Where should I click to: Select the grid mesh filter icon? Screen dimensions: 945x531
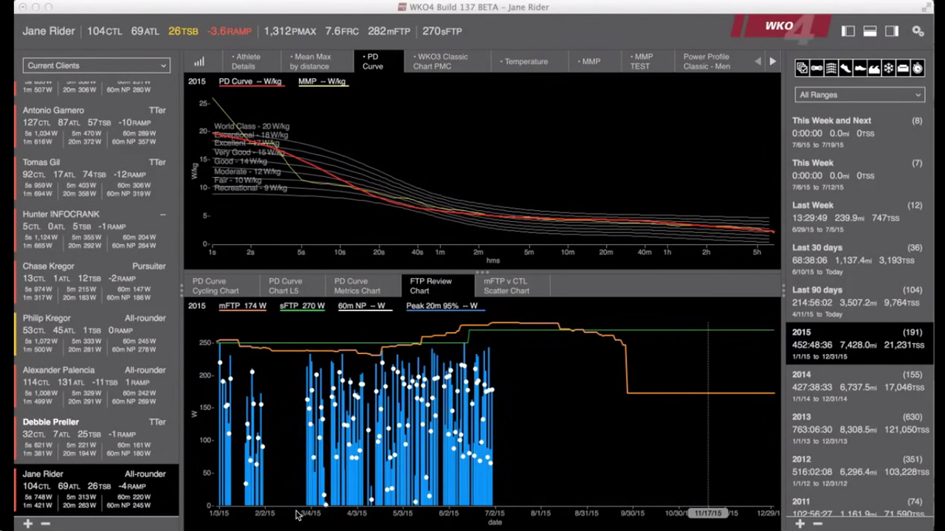point(831,69)
